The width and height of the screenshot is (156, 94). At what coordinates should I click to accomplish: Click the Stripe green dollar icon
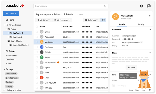42,57
